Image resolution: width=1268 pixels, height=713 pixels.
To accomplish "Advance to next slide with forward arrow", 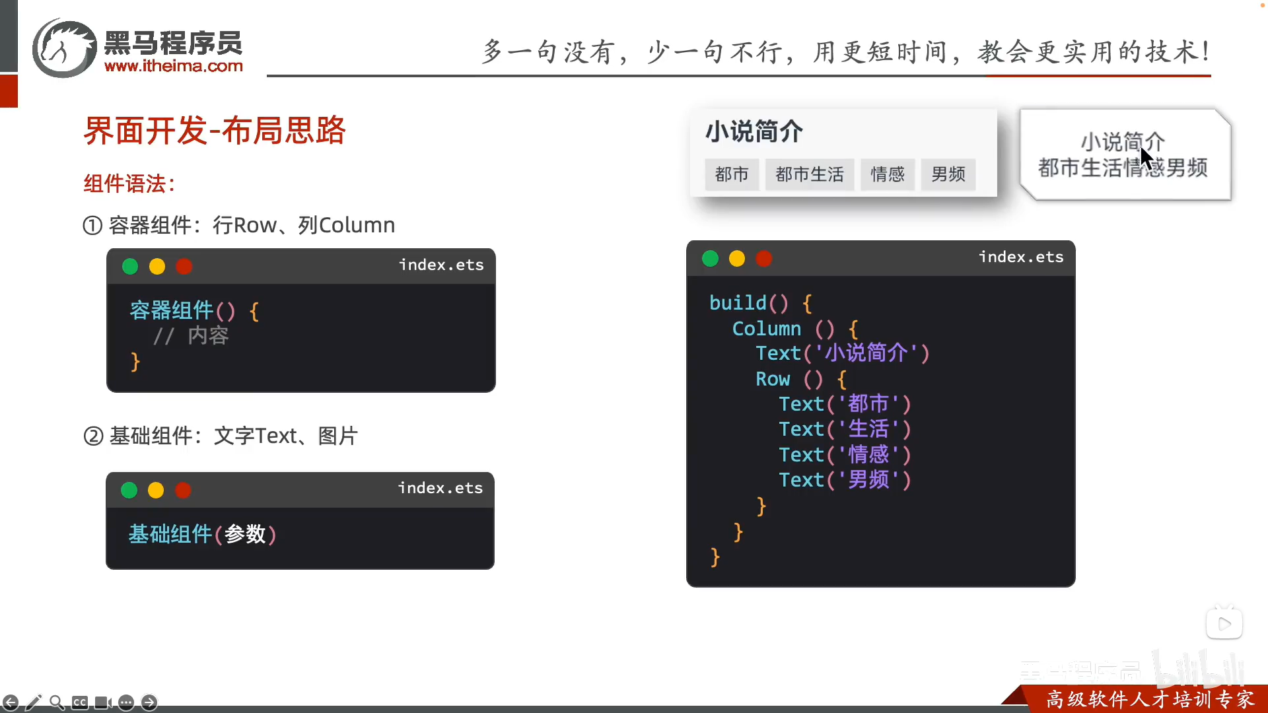I will [149, 702].
